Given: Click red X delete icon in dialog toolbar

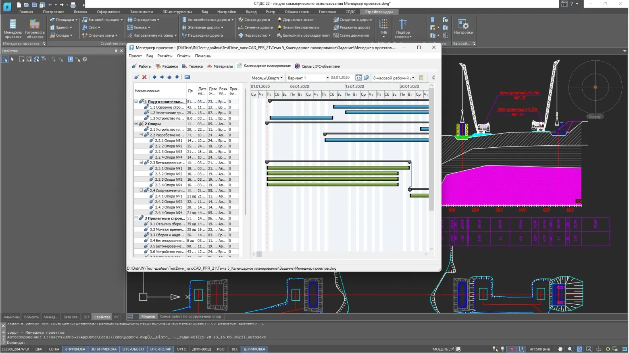Looking at the screenshot, I should (x=144, y=77).
